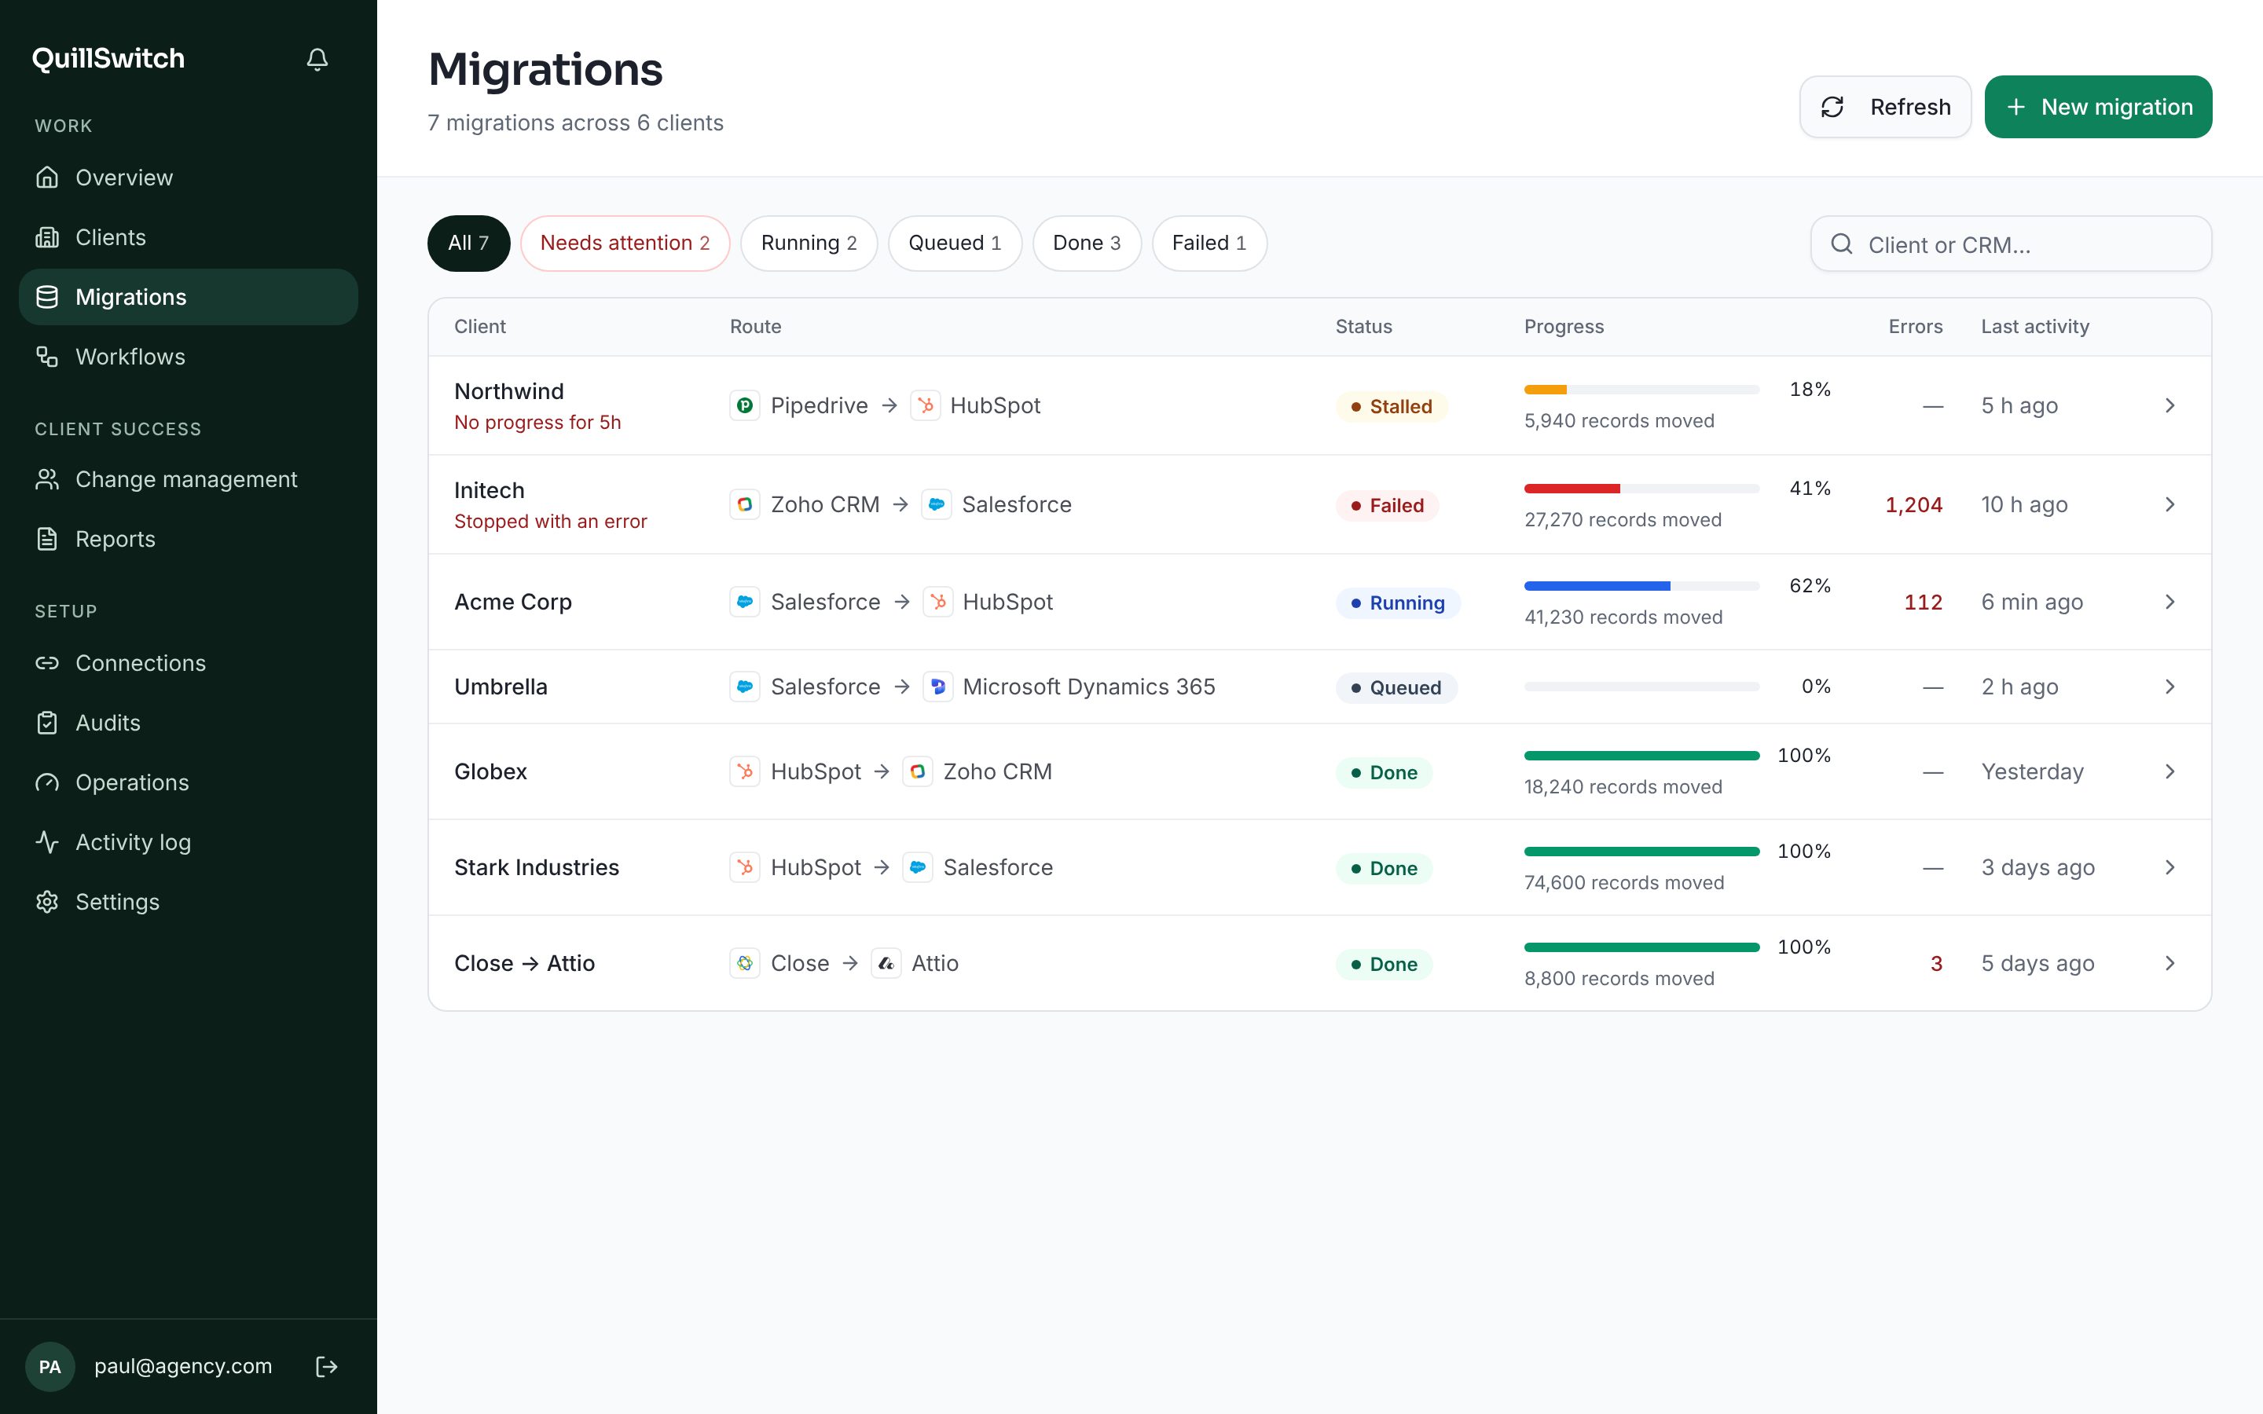The height and width of the screenshot is (1414, 2263).
Task: Click the Attio icon in route column
Action: [x=886, y=963]
